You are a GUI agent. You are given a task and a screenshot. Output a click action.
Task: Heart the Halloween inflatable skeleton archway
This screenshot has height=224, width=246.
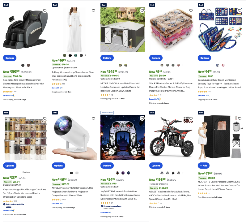(142, 118)
